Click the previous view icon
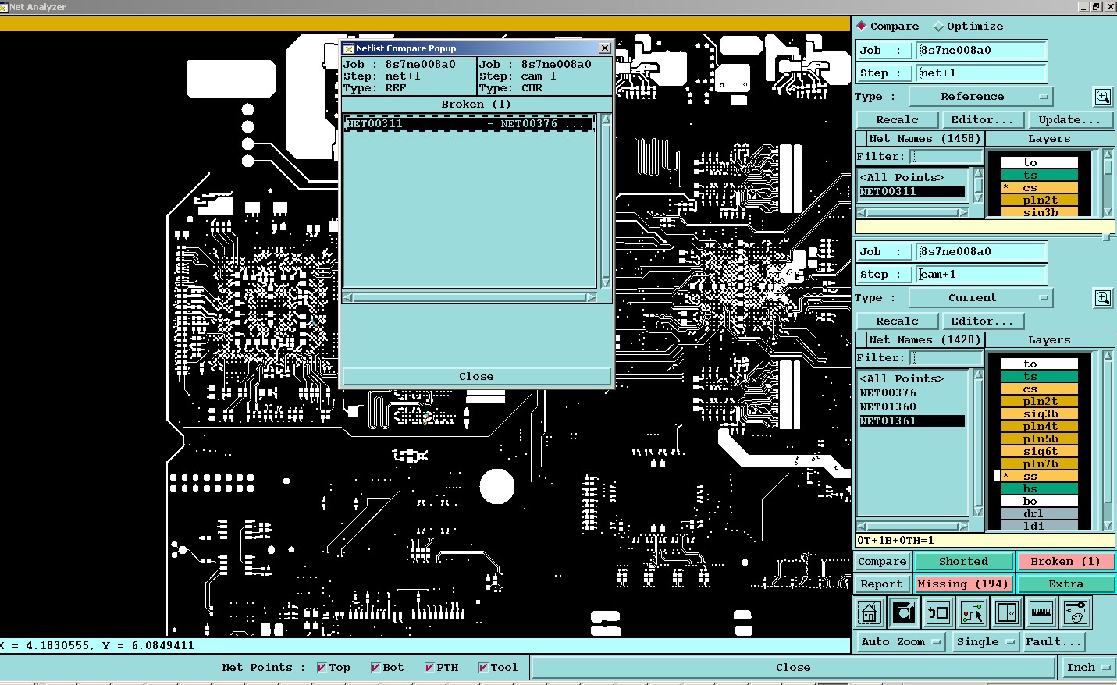Screen dimensions: 1117x685 point(938,613)
